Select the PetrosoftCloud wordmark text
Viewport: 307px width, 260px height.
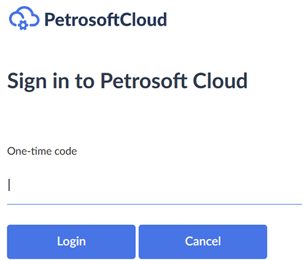[x=106, y=20]
